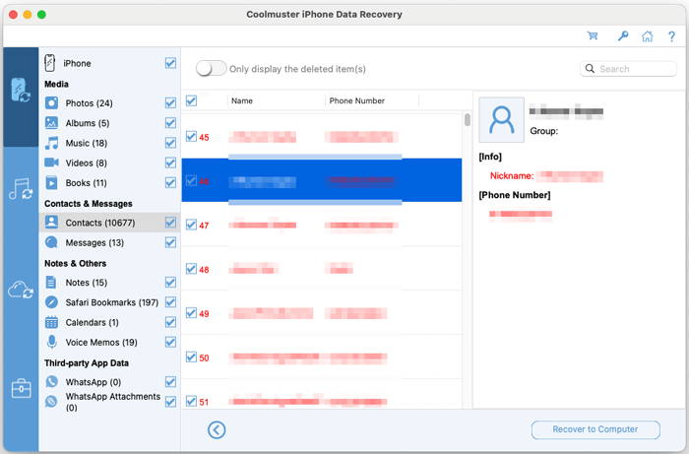Select the Albums (5) label
689x454 pixels.
tap(88, 123)
